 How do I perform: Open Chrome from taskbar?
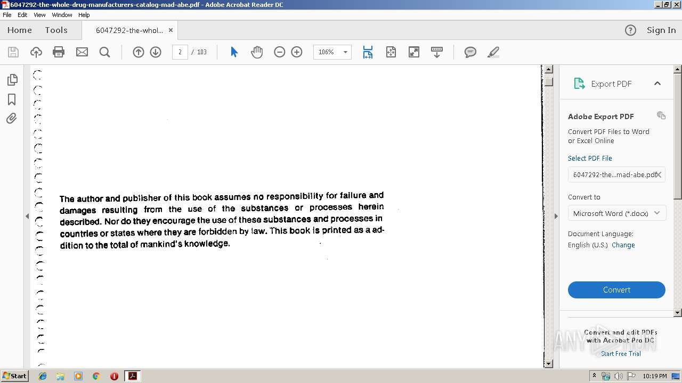click(96, 376)
